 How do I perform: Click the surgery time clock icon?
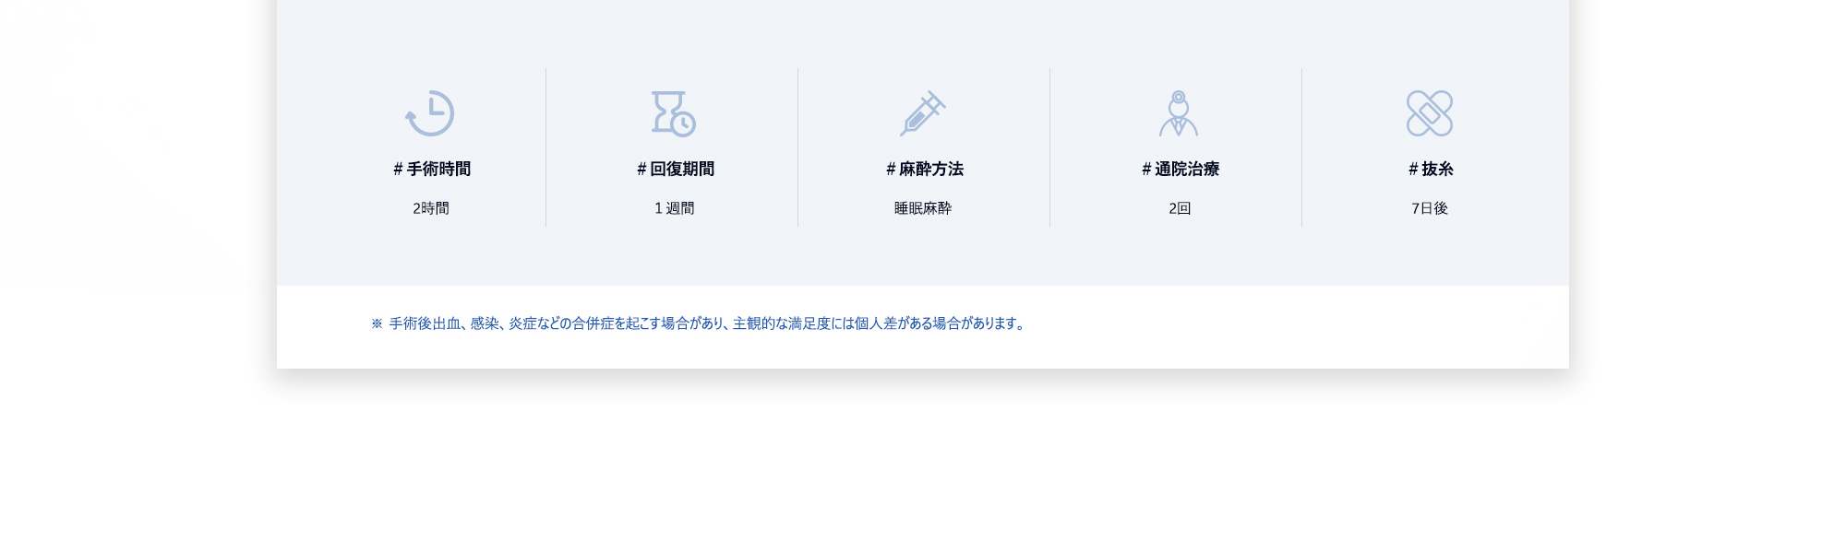click(430, 113)
